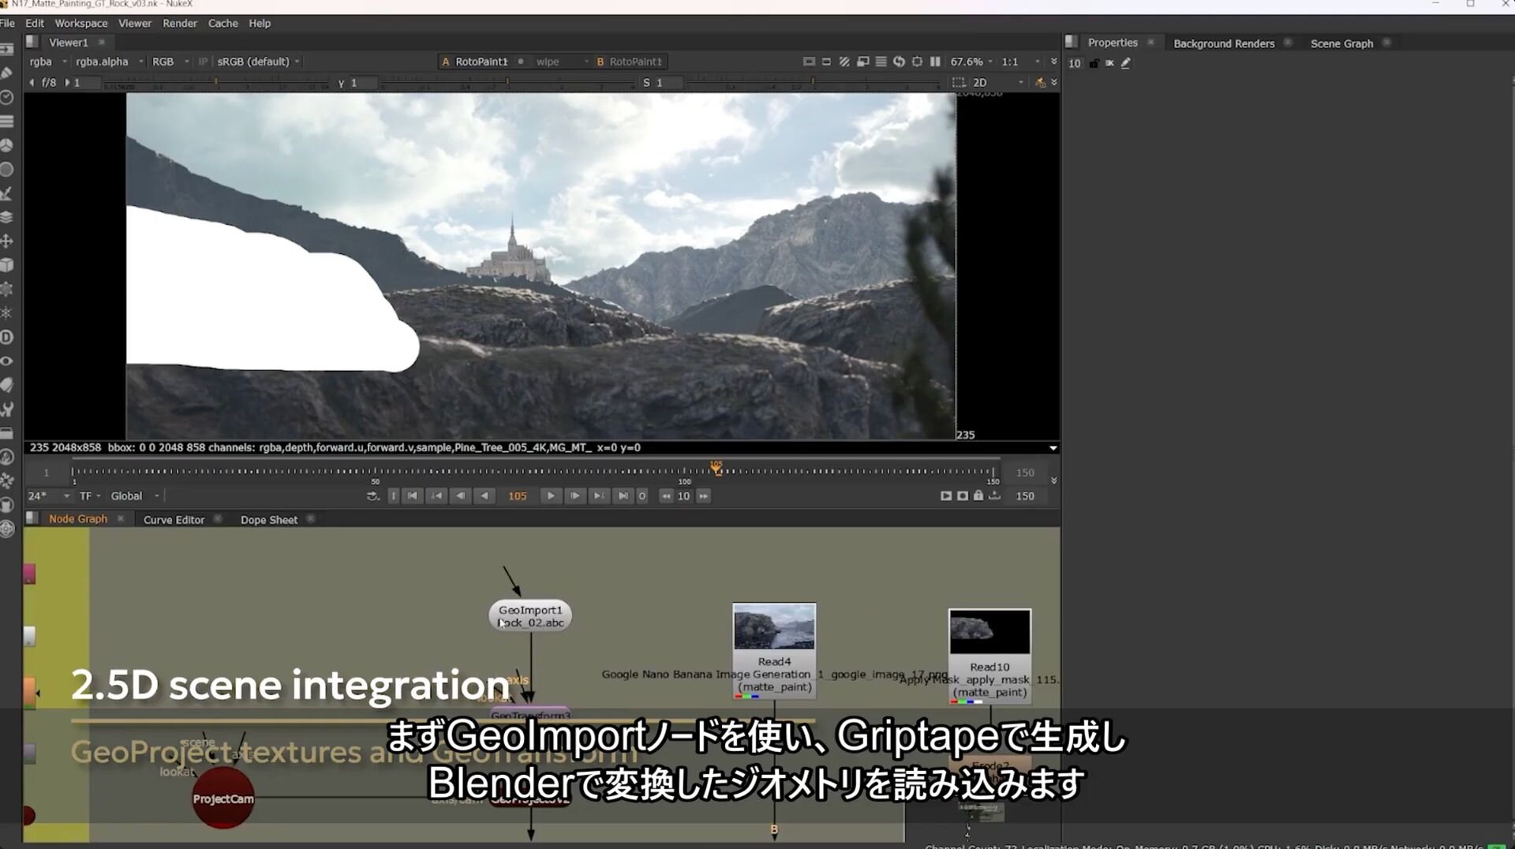Switch to the Curve Editor tab
This screenshot has width=1515, height=849.
174,520
